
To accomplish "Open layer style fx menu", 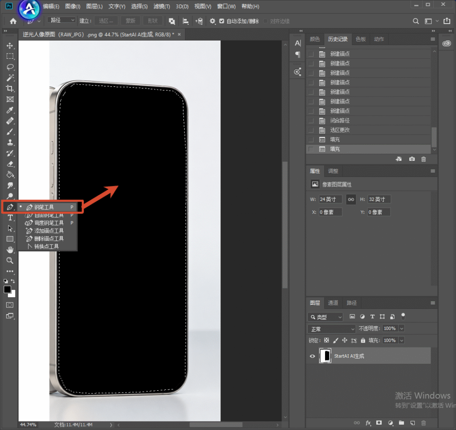I will point(368,423).
